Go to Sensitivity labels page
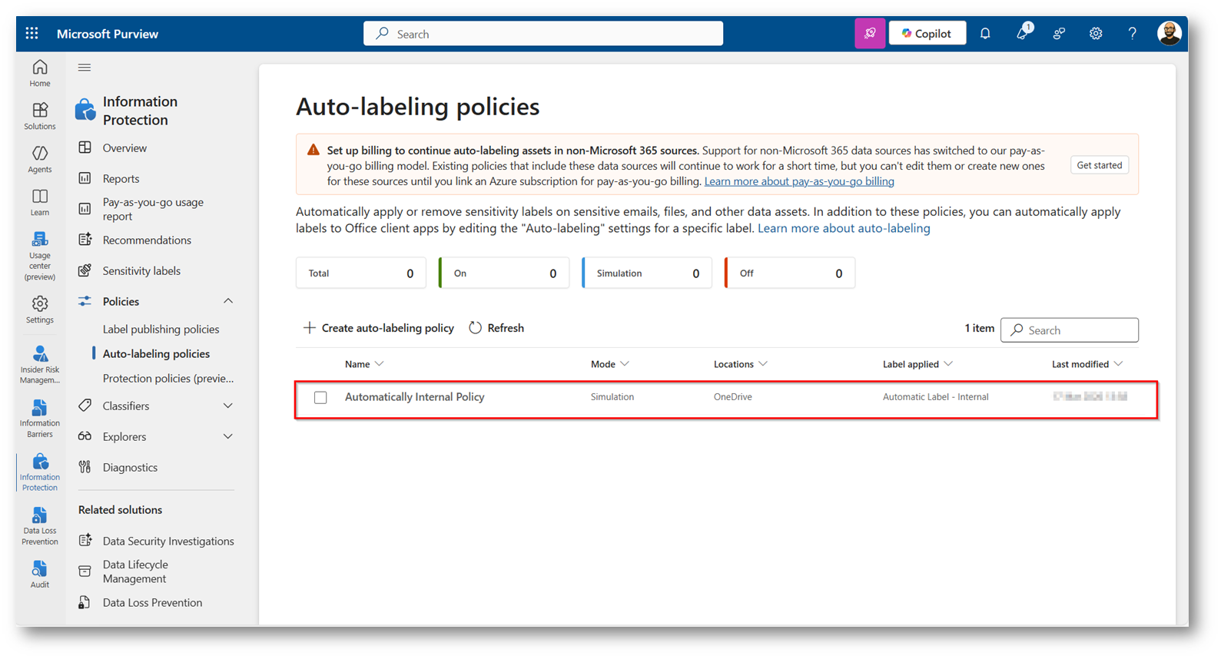This screenshot has height=659, width=1221. click(141, 270)
